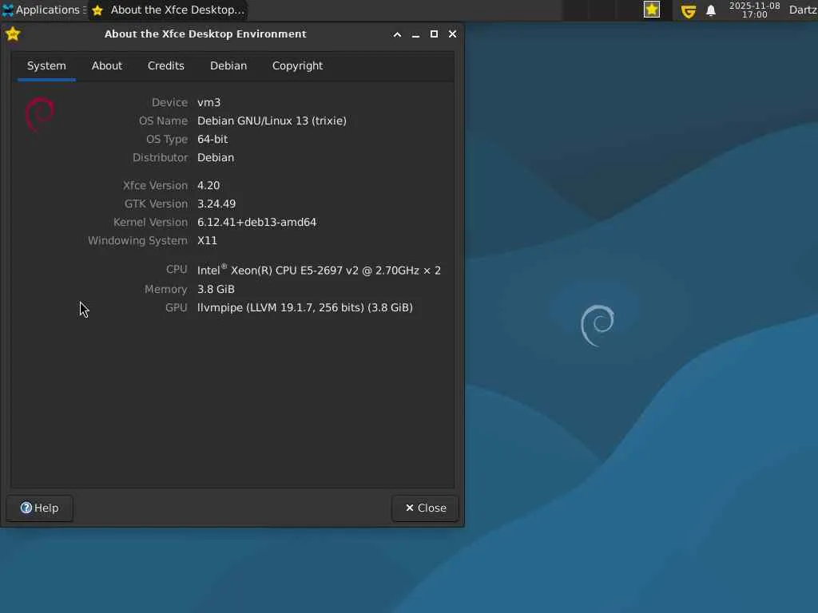
Task: Click the GTK version value "3.24.49"
Action: point(216,204)
